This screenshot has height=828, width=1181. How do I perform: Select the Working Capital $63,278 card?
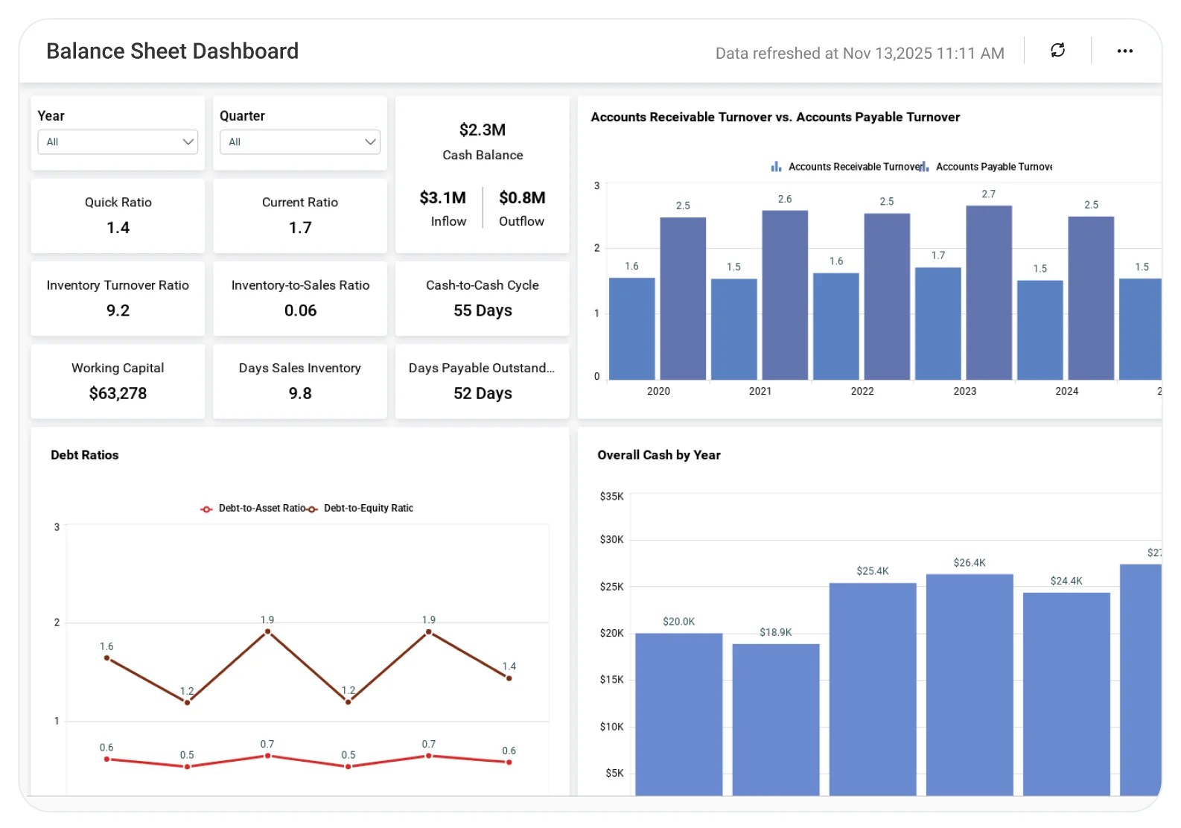click(118, 381)
